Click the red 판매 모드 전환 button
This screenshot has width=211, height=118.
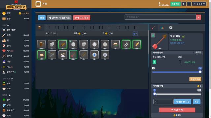pyautogui.click(x=82, y=18)
